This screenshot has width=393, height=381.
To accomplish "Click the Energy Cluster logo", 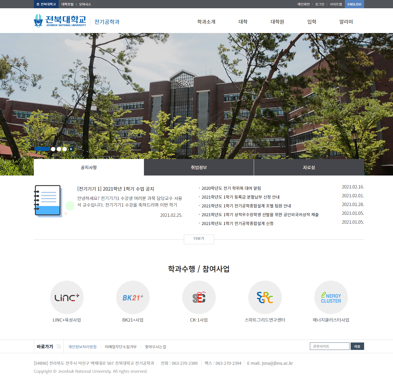I will point(331,297).
